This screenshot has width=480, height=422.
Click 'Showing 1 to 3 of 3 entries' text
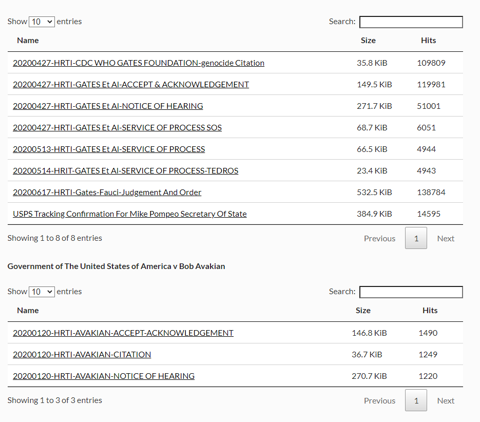(55, 400)
